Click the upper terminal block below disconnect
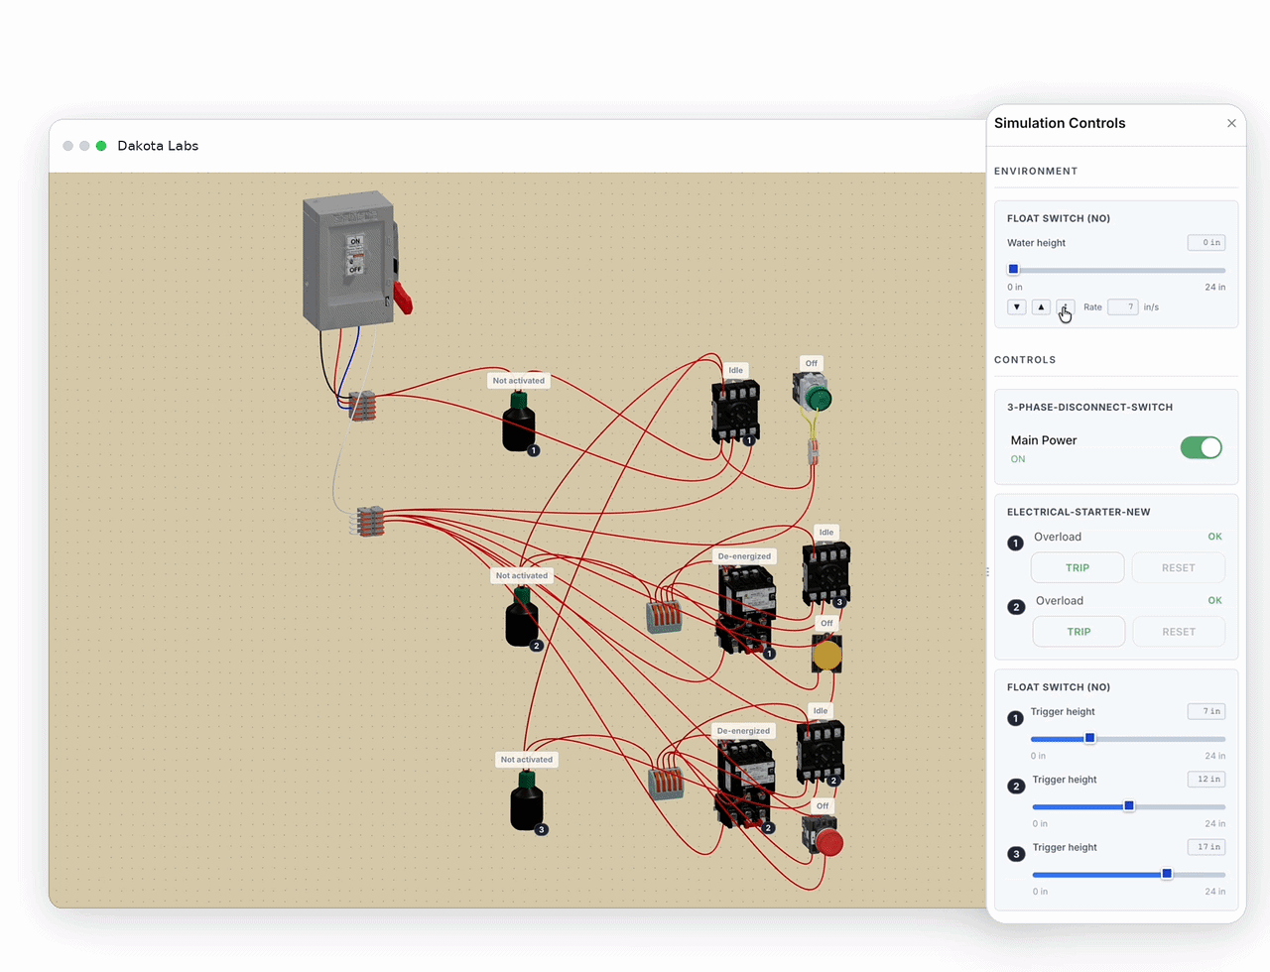Viewport: 1270px width, 972px height. [362, 406]
